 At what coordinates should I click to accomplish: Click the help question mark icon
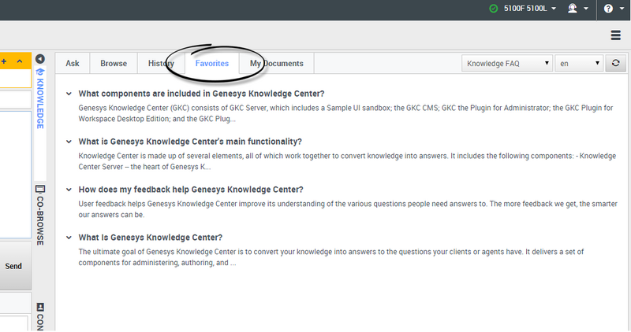click(608, 9)
